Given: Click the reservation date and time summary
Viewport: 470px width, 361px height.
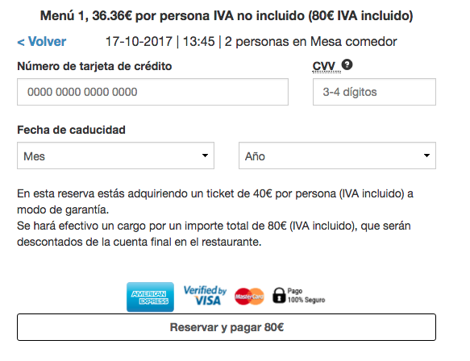Looking at the screenshot, I should [x=252, y=42].
